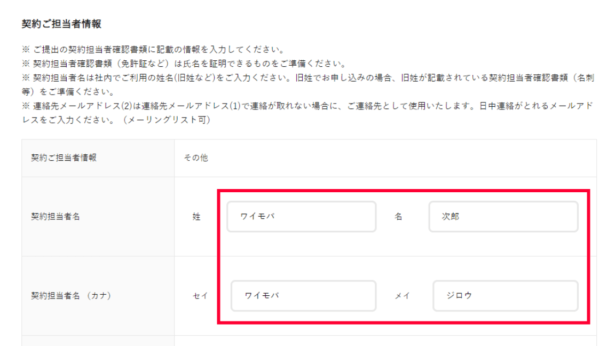
Task: Click the 名 label before 次郎 field
Action: pos(398,217)
